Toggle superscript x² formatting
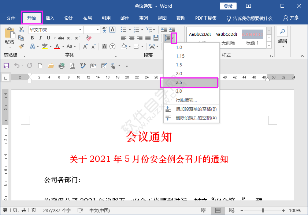Viewport: 308px width, 215px height. (x=77, y=38)
